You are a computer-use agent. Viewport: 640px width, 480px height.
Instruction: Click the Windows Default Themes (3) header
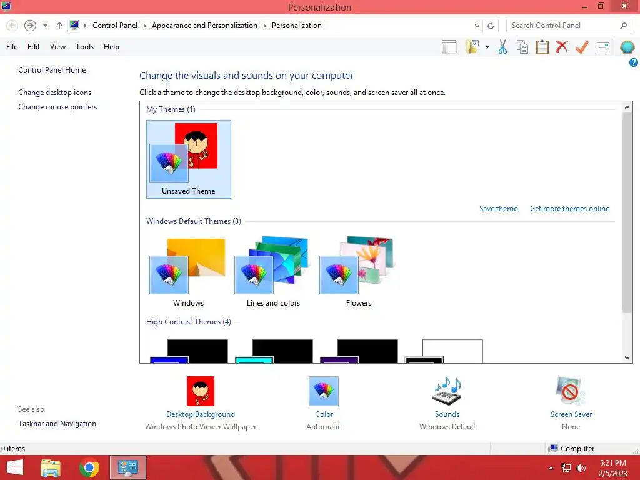(194, 221)
